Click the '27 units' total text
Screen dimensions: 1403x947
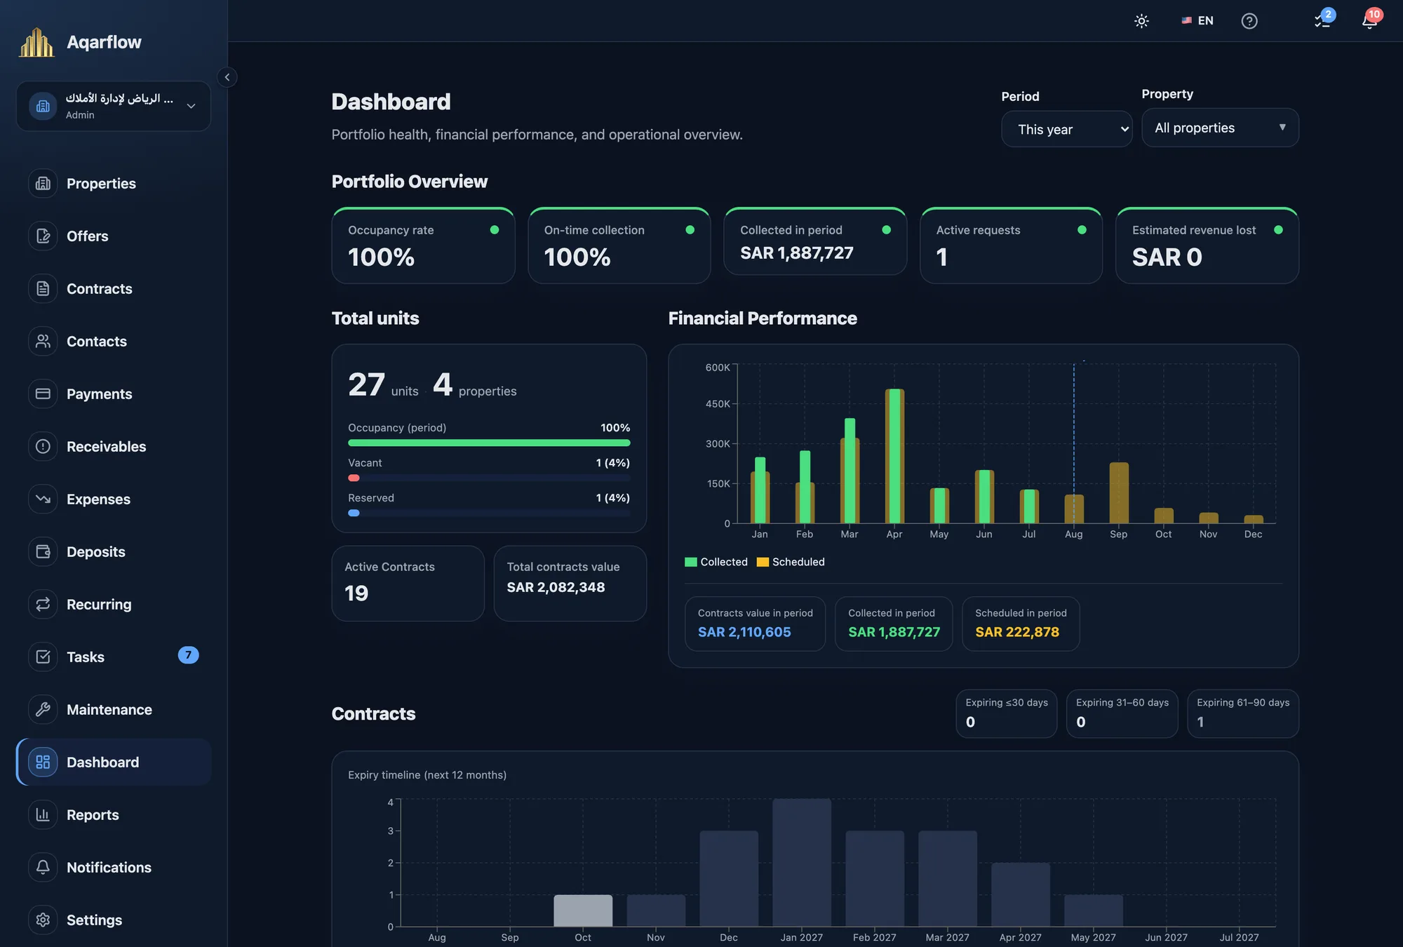[383, 385]
